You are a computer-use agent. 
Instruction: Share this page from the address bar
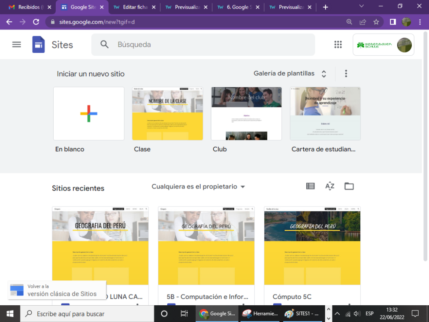coord(363,22)
